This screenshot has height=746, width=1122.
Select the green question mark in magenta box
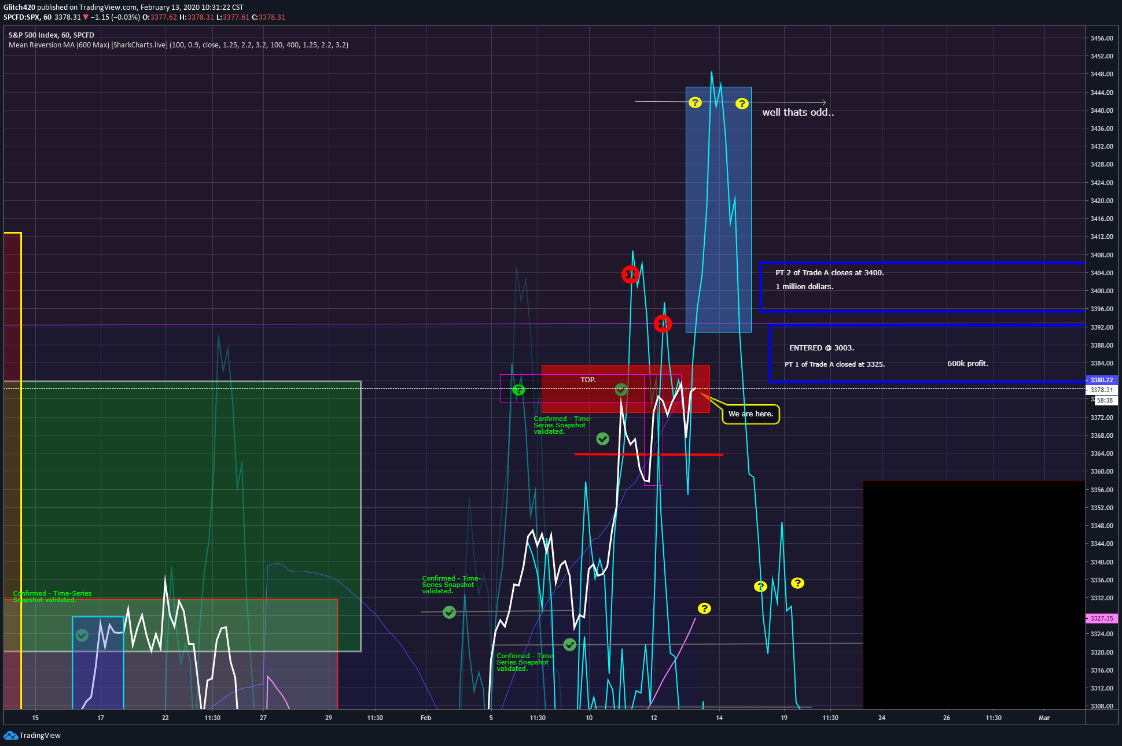[519, 390]
